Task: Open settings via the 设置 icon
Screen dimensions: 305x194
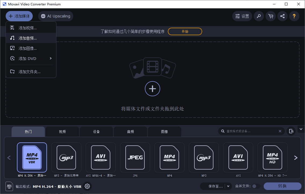Action: point(242,16)
